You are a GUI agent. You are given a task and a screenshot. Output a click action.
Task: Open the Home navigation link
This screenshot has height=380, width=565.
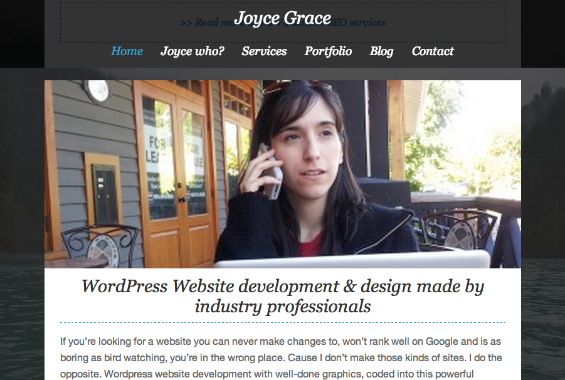[127, 51]
